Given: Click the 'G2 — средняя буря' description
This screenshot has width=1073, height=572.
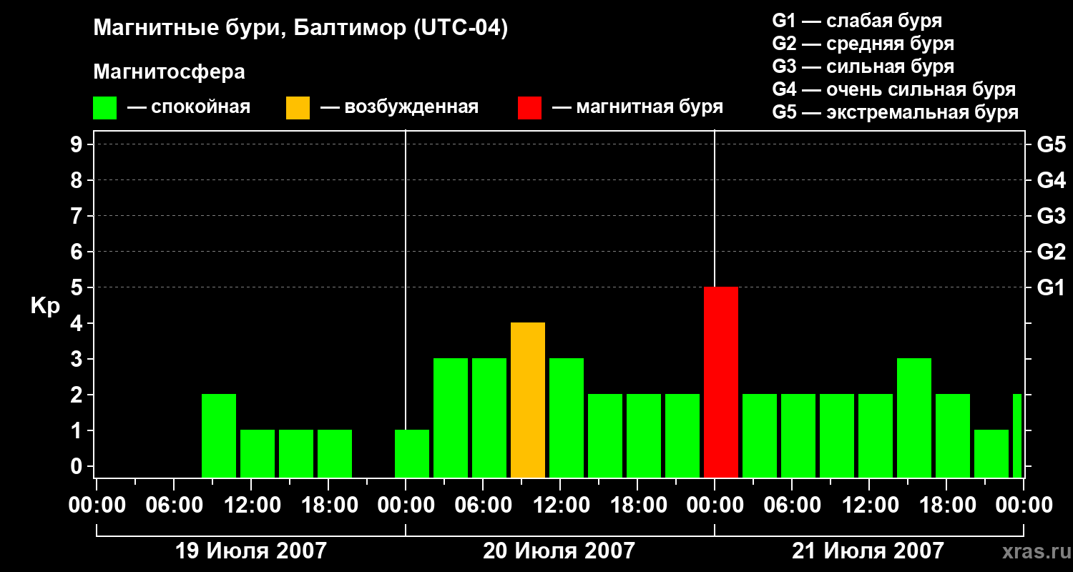Looking at the screenshot, I should (863, 44).
